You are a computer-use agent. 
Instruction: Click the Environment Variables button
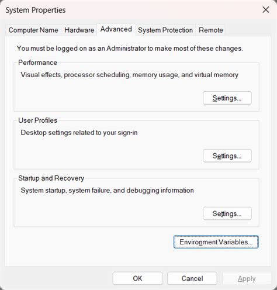point(216,242)
